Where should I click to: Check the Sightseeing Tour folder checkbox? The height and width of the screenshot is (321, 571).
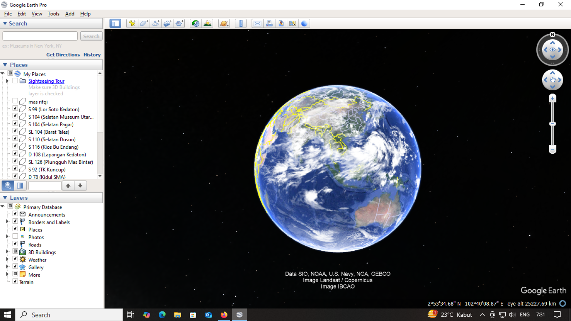pos(15,81)
